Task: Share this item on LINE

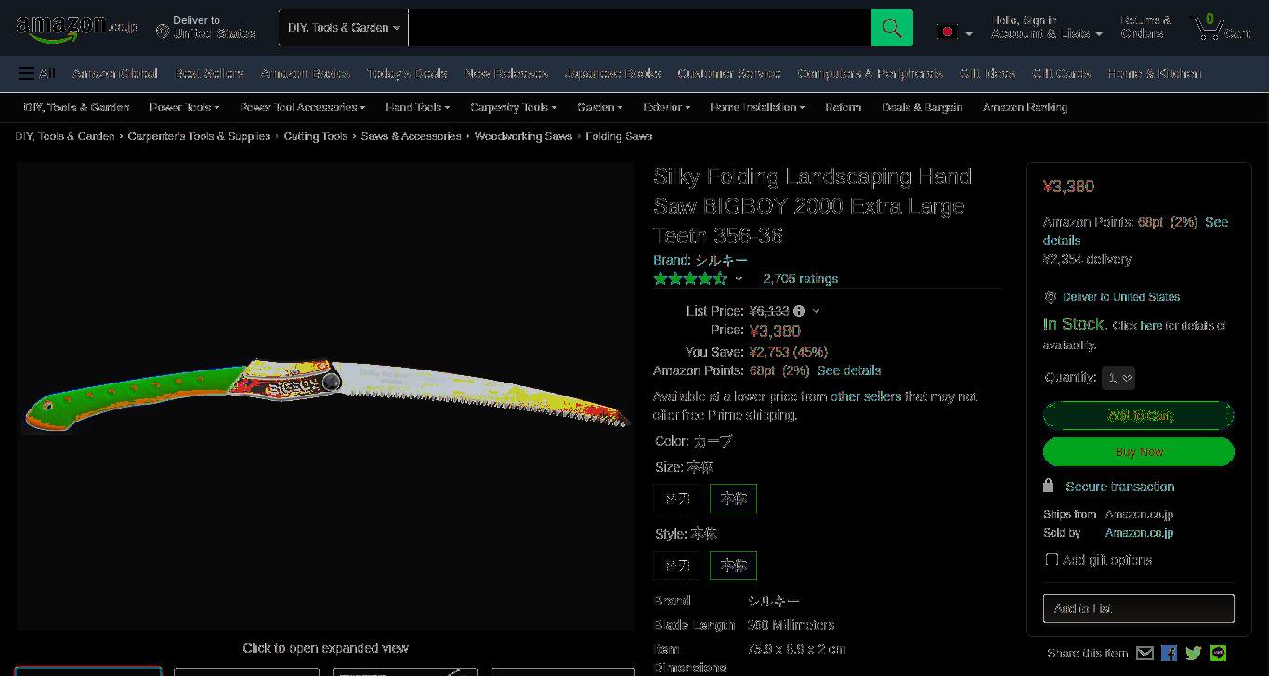Action: click(x=1218, y=654)
